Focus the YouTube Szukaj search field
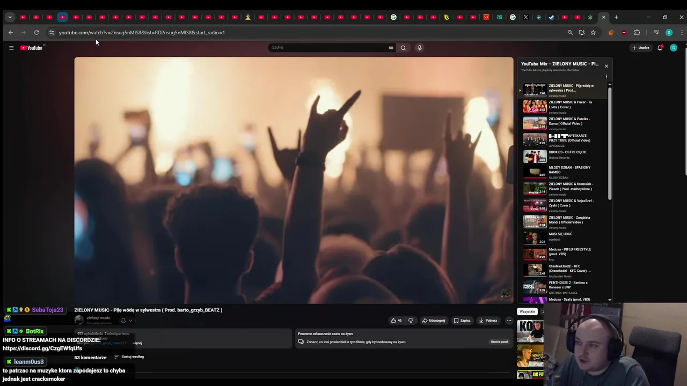 (x=329, y=48)
